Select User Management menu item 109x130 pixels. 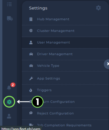point(65,42)
